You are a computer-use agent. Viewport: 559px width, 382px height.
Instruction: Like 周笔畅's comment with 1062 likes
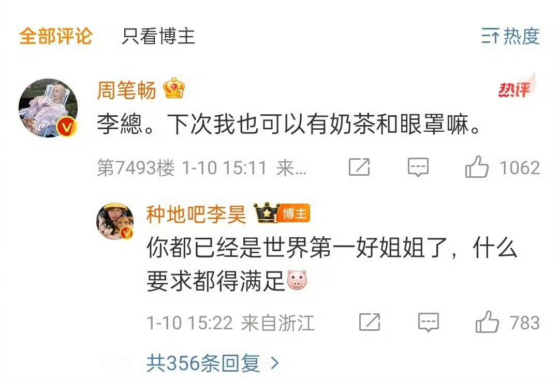coord(476,166)
